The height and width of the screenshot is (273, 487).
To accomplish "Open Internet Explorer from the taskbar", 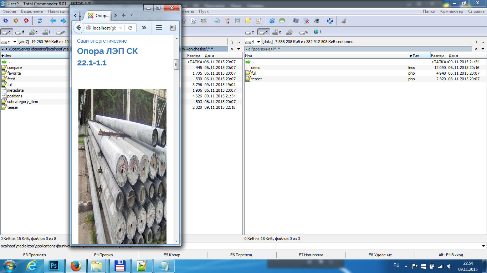I will [x=32, y=266].
